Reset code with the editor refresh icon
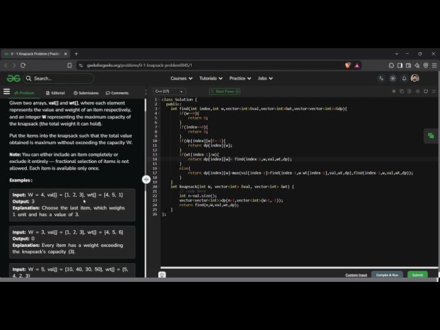 (426, 91)
